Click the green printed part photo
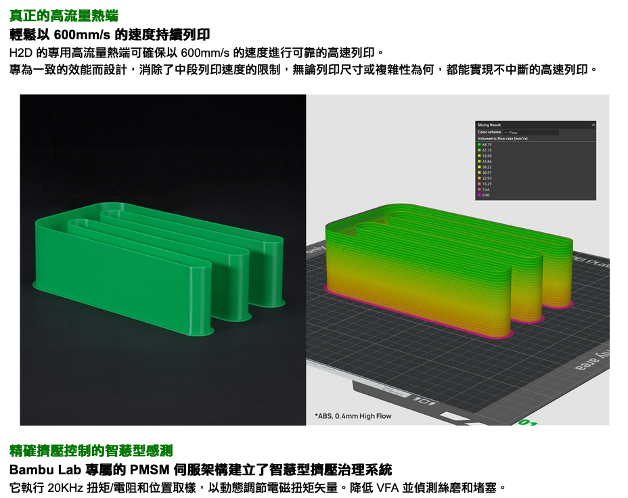The width and height of the screenshot is (628, 498). (x=162, y=260)
